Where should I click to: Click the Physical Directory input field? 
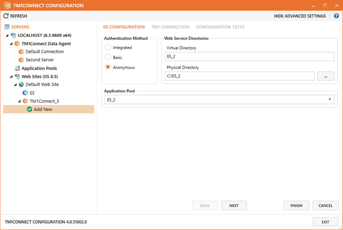coord(240,76)
